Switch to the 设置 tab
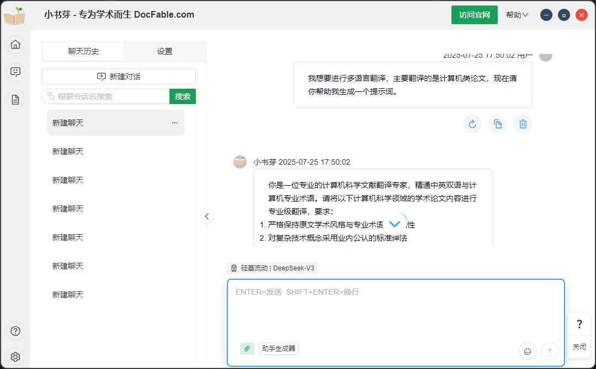596x369 pixels. 166,50
